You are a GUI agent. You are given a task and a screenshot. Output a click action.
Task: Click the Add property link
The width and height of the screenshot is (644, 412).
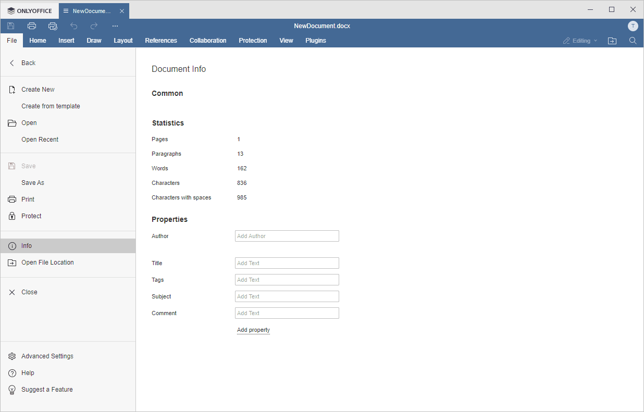pos(253,330)
